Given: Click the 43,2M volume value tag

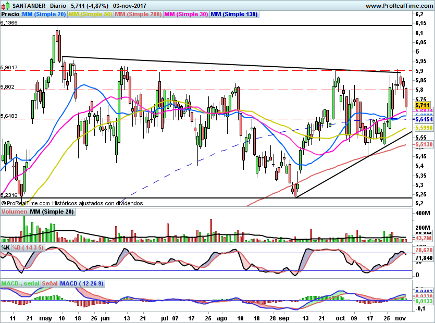Looking at the screenshot, I should [424, 238].
